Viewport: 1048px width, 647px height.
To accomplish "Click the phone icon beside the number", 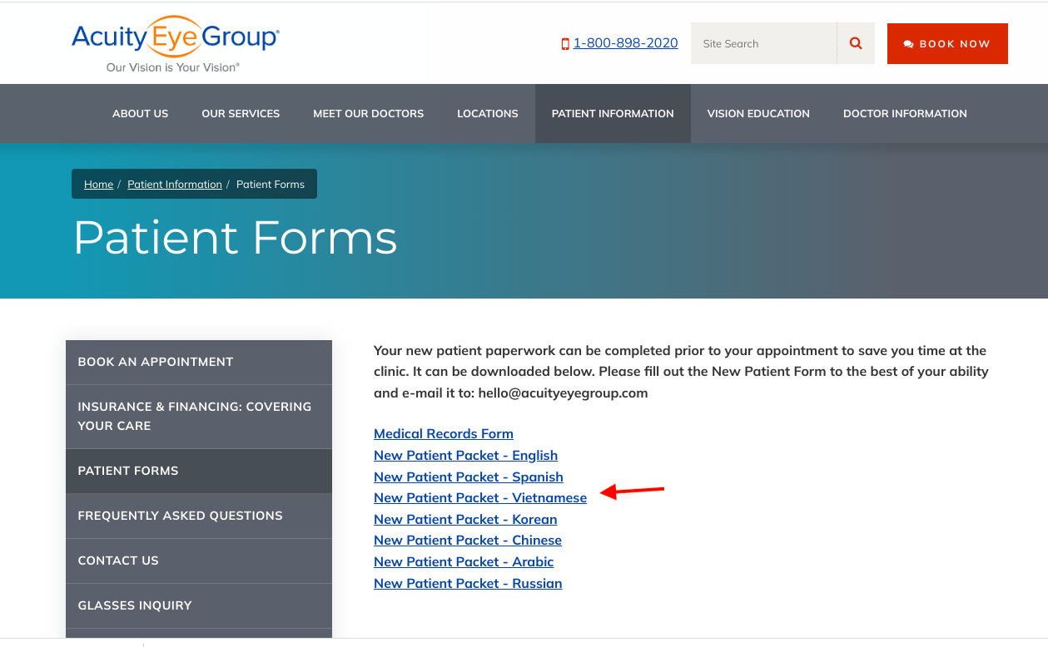I will pyautogui.click(x=565, y=44).
